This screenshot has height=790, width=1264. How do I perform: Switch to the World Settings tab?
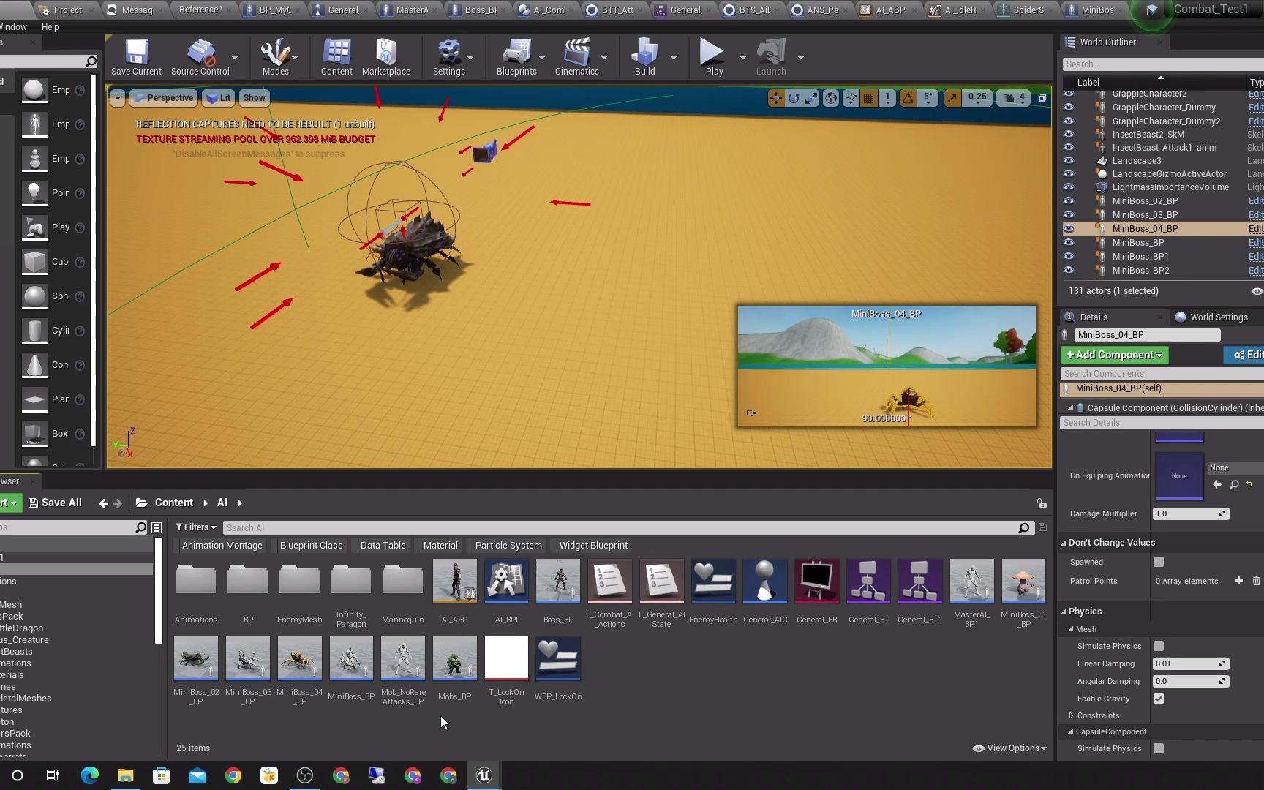(x=1211, y=317)
